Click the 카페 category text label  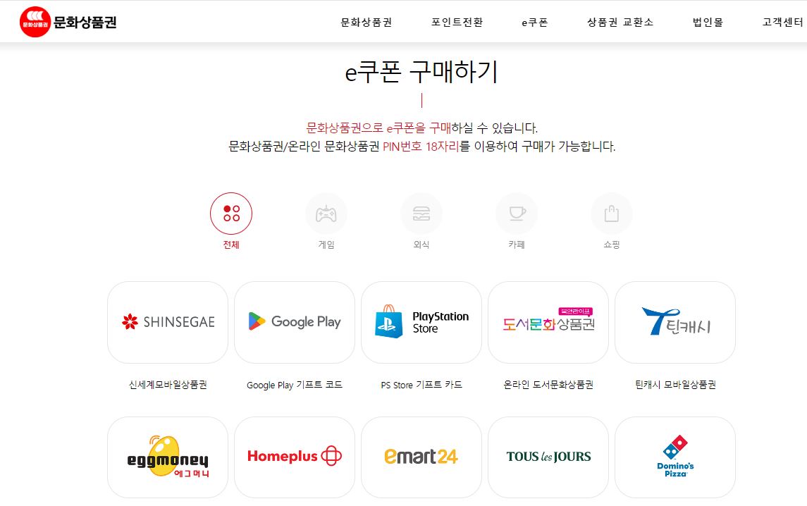coord(517,245)
